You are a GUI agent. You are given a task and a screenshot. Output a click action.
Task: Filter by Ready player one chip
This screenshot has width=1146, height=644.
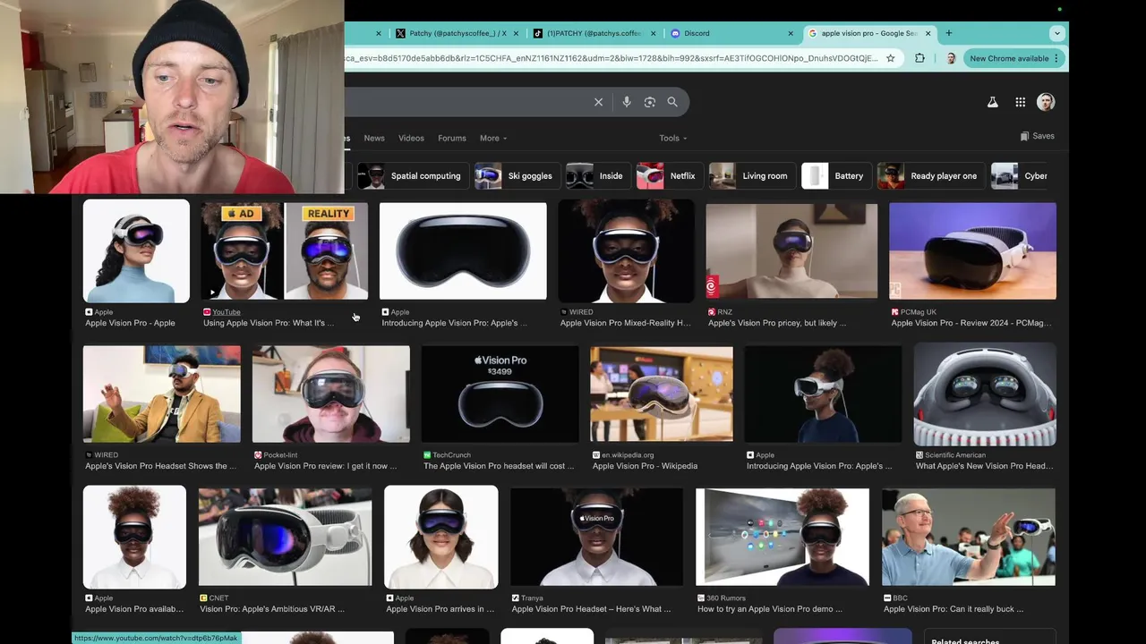[930, 176]
